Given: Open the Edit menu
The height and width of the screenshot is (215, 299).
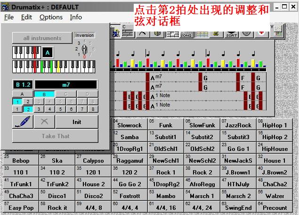Looking at the screenshot, I should (26, 17).
